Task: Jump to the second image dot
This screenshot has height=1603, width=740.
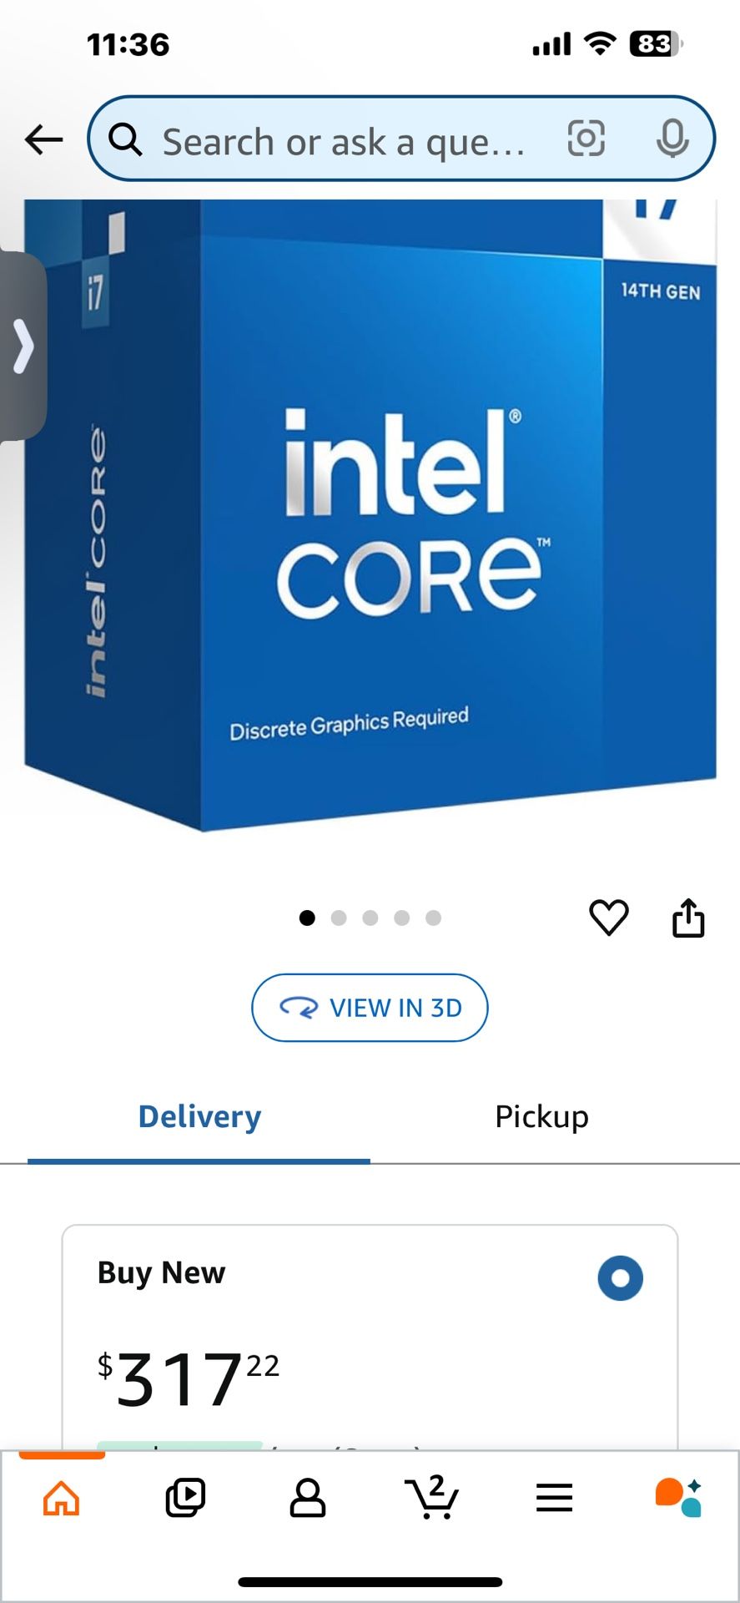Action: 339,918
